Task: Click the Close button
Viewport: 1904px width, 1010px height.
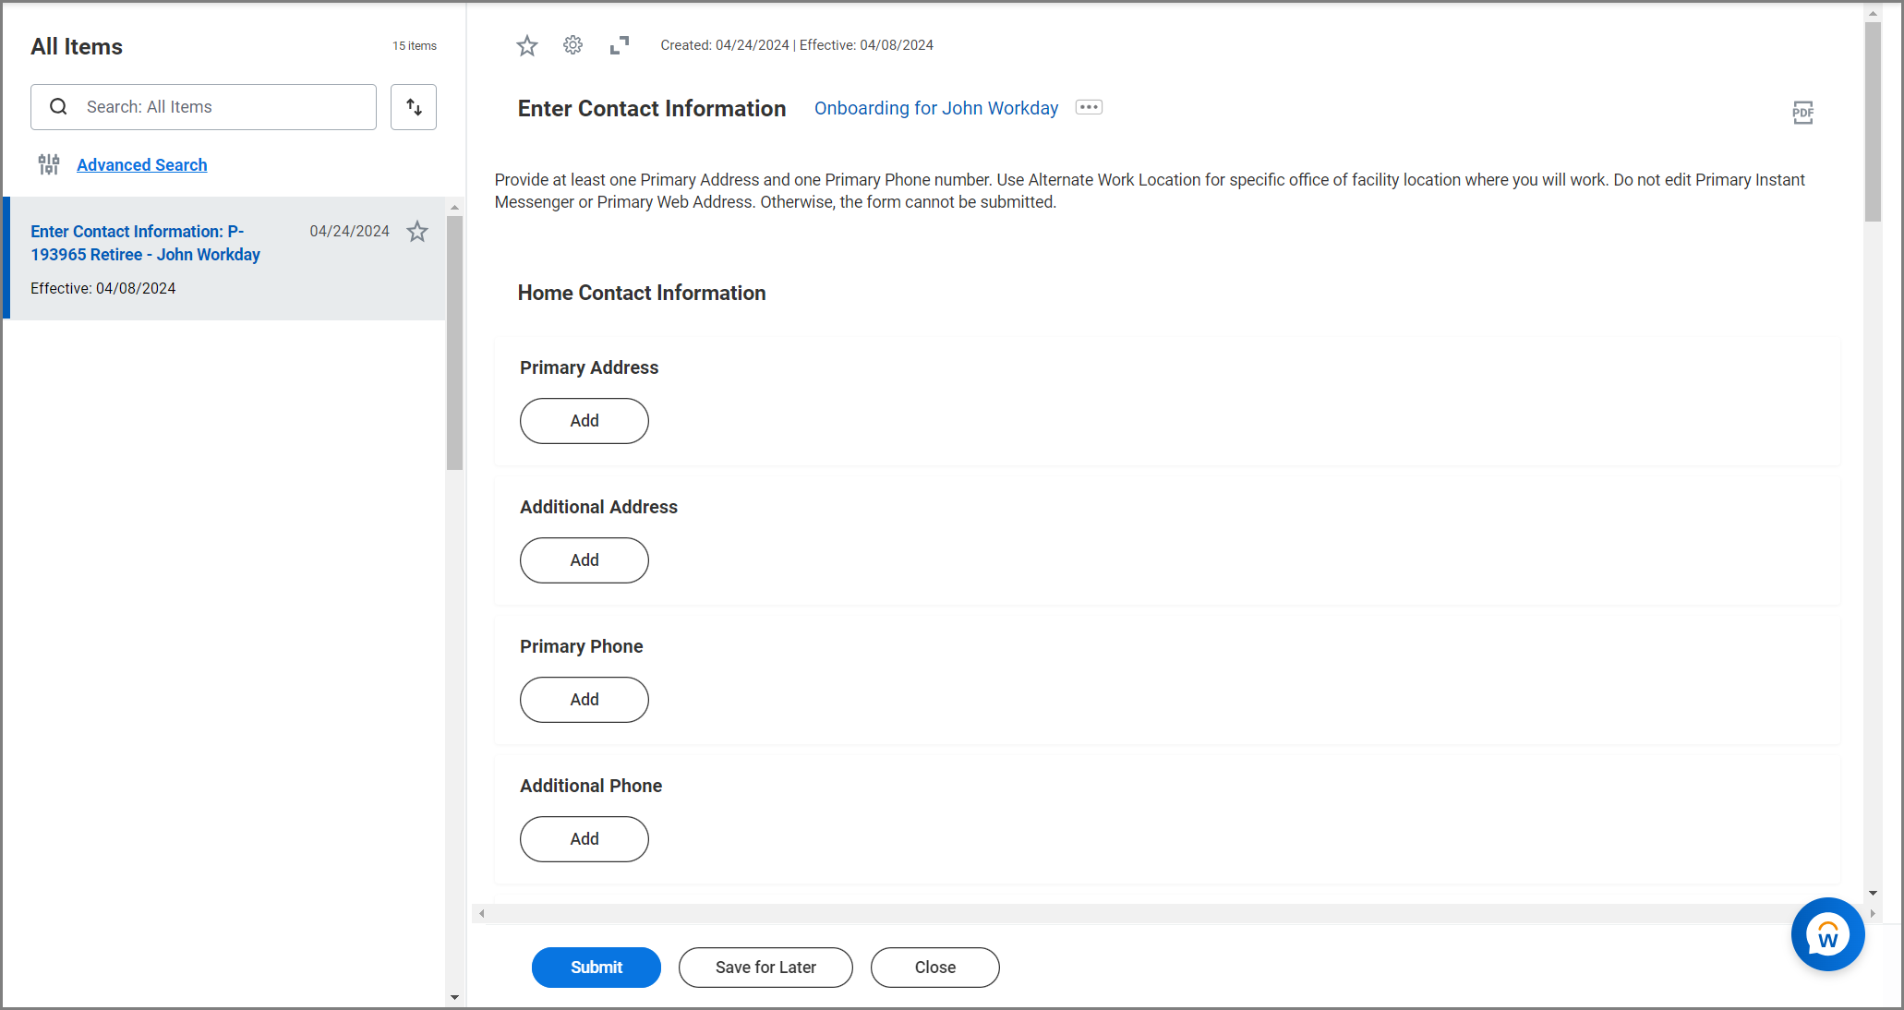Action: point(935,968)
